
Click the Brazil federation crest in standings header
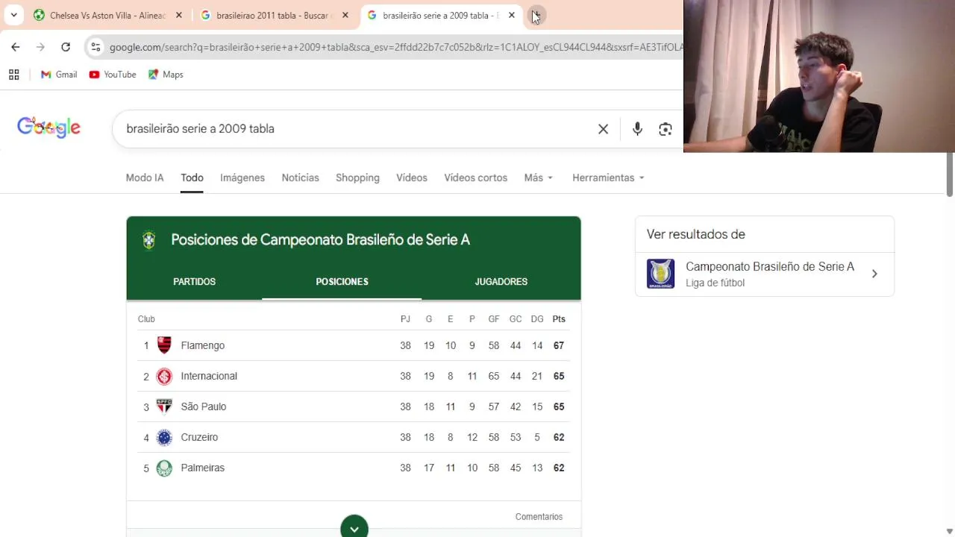(x=149, y=240)
